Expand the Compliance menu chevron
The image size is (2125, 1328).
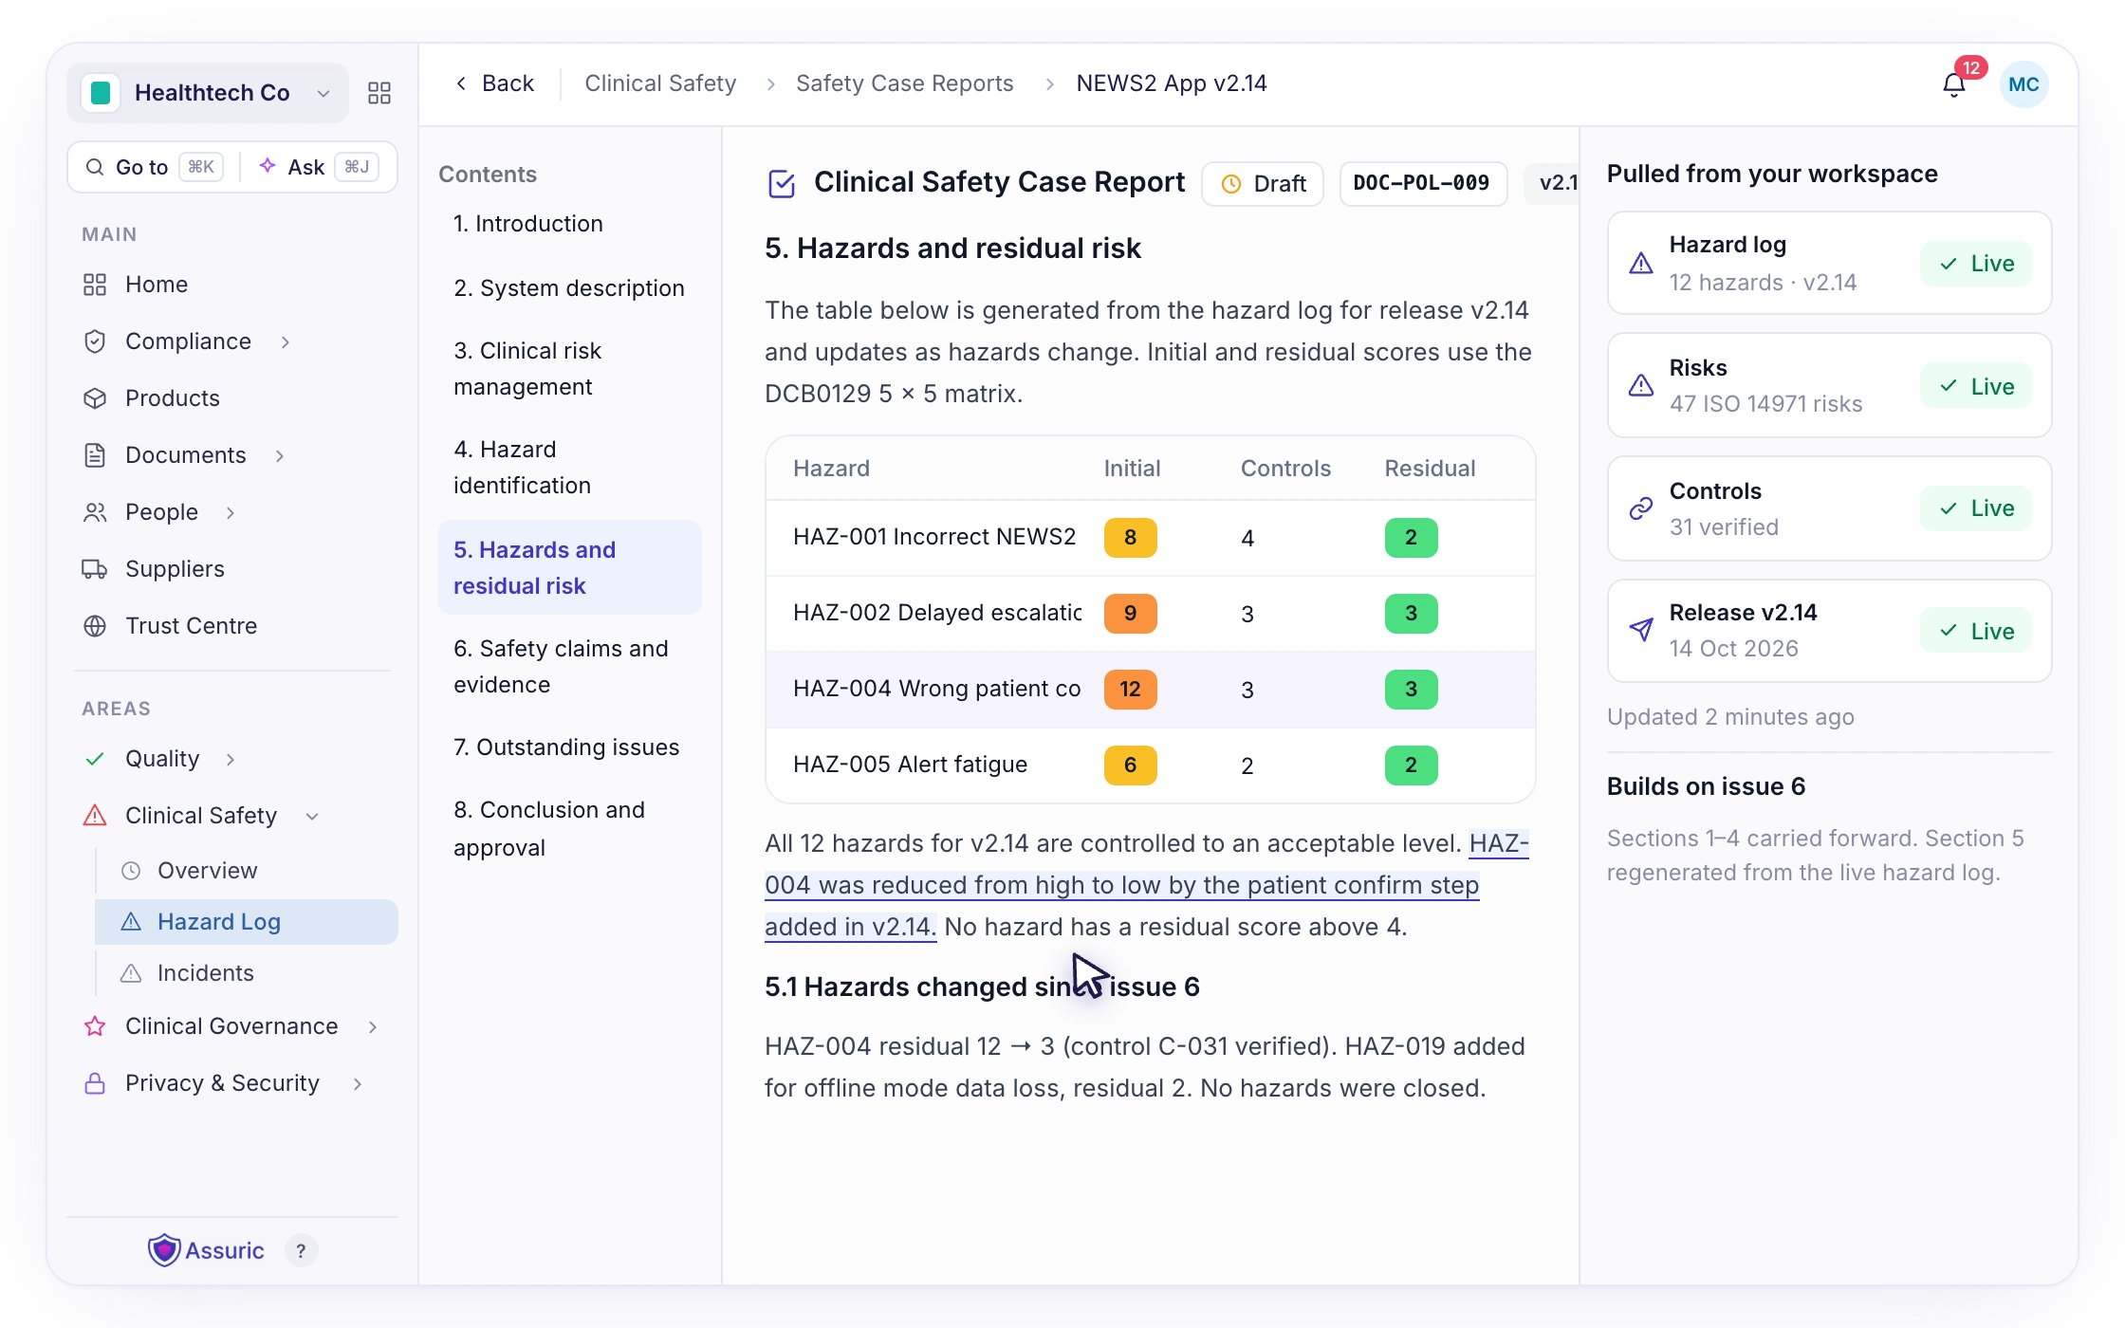point(286,341)
